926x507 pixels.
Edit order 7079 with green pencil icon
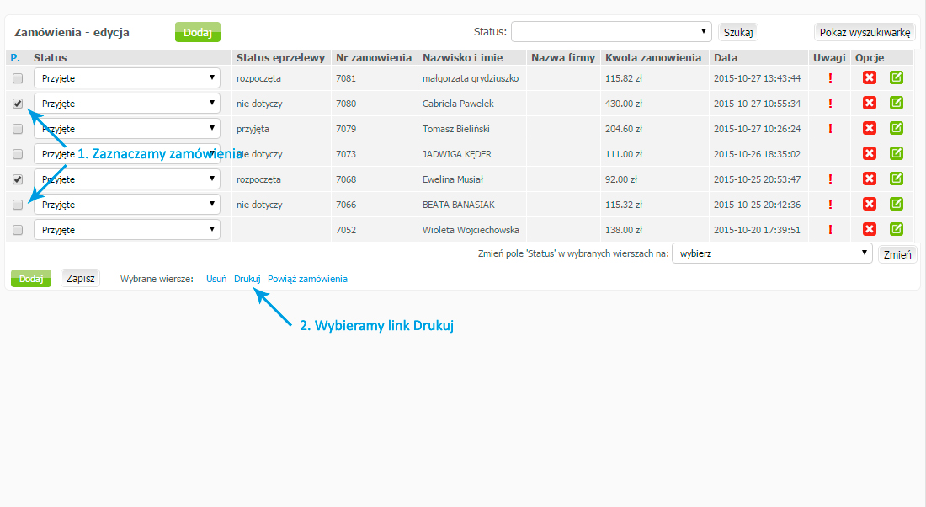(x=897, y=128)
